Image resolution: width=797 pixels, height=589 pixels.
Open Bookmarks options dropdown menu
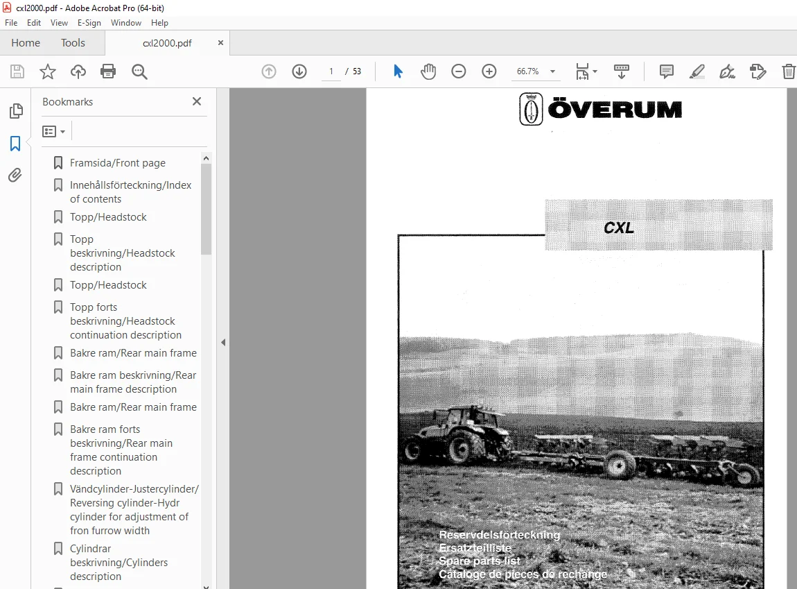[x=54, y=132]
